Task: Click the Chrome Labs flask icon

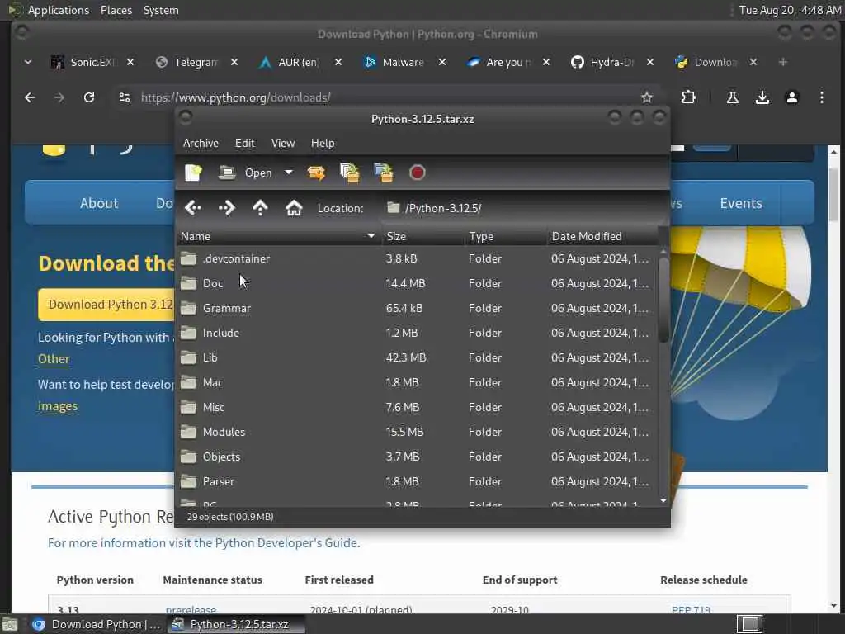Action: (733, 97)
